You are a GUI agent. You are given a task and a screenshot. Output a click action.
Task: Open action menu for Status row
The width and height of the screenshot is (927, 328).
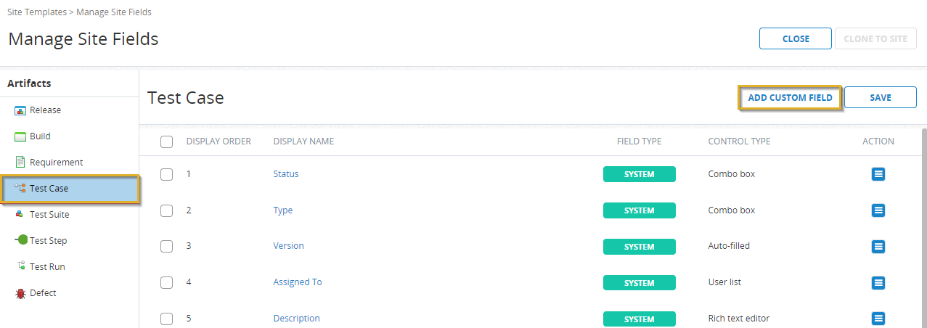tap(878, 174)
